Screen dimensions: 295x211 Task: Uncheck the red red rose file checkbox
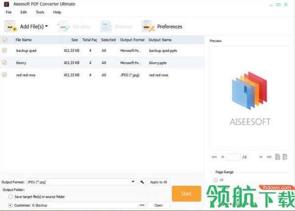pos(4,75)
